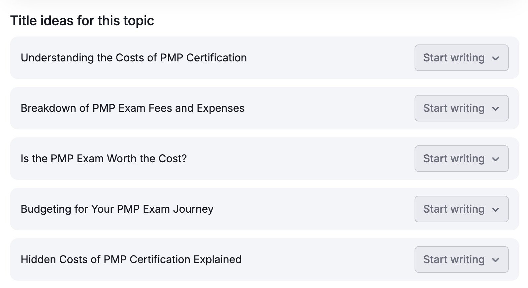Viewport: 528px width, 288px height.
Task: Select the title Is the PMP Exam Worth the Cost?
Action: pyautogui.click(x=104, y=159)
